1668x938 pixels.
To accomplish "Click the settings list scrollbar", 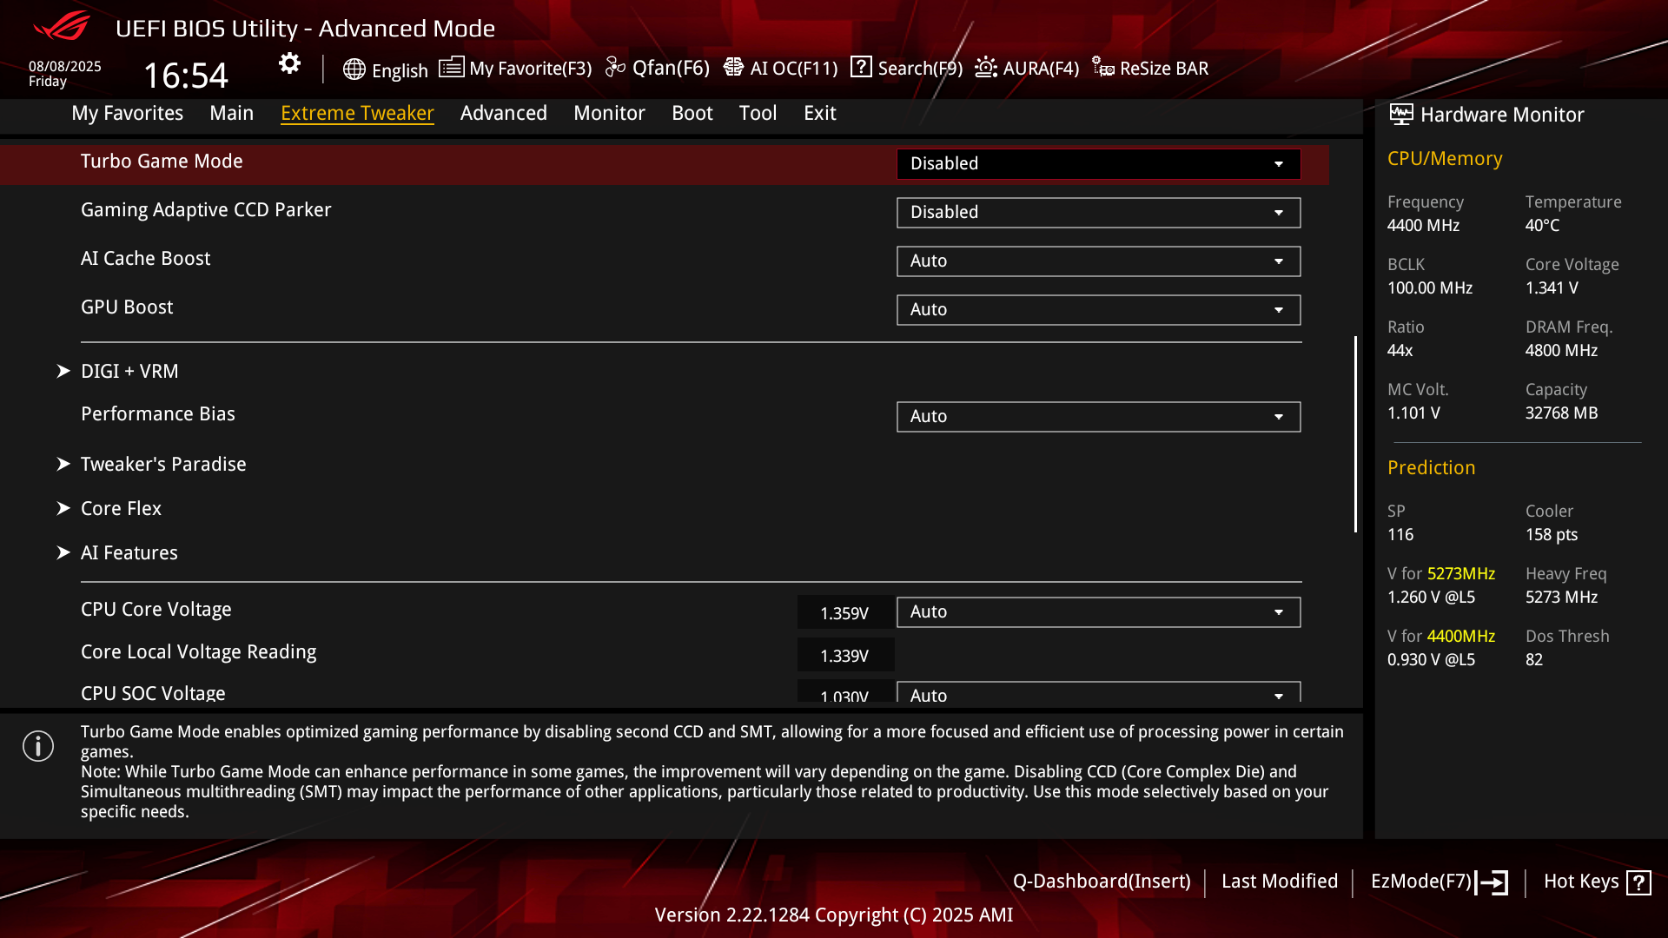I will click(1355, 434).
